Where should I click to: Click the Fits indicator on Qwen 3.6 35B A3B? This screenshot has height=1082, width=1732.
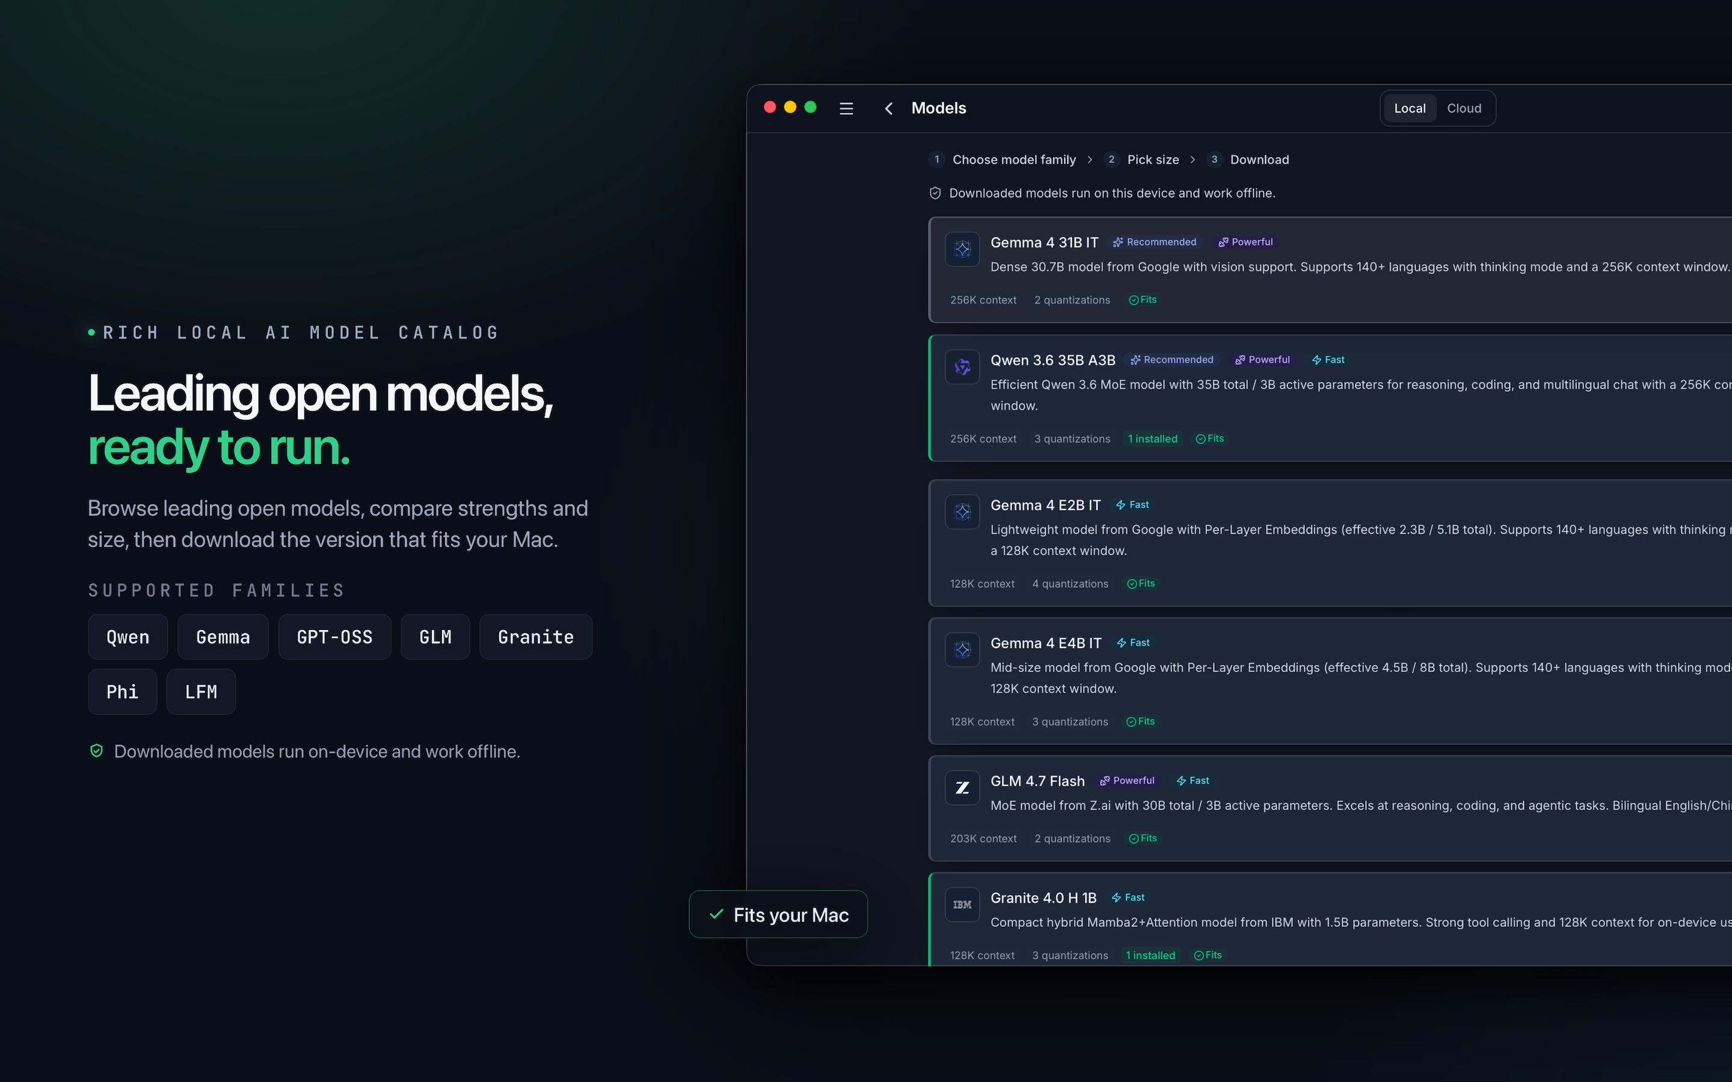[1209, 439]
